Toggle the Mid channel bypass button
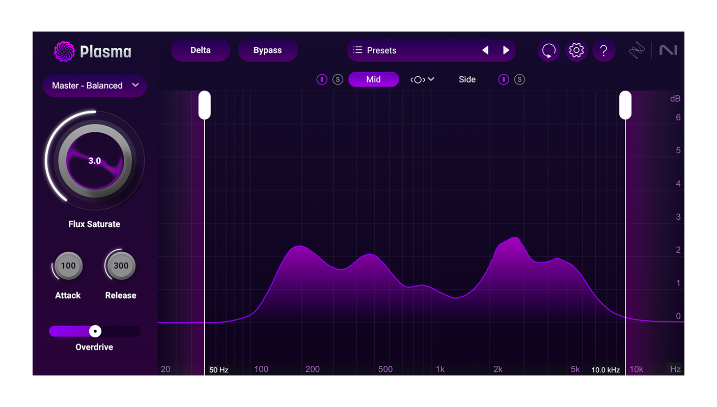This screenshot has height=407, width=717. tap(322, 79)
